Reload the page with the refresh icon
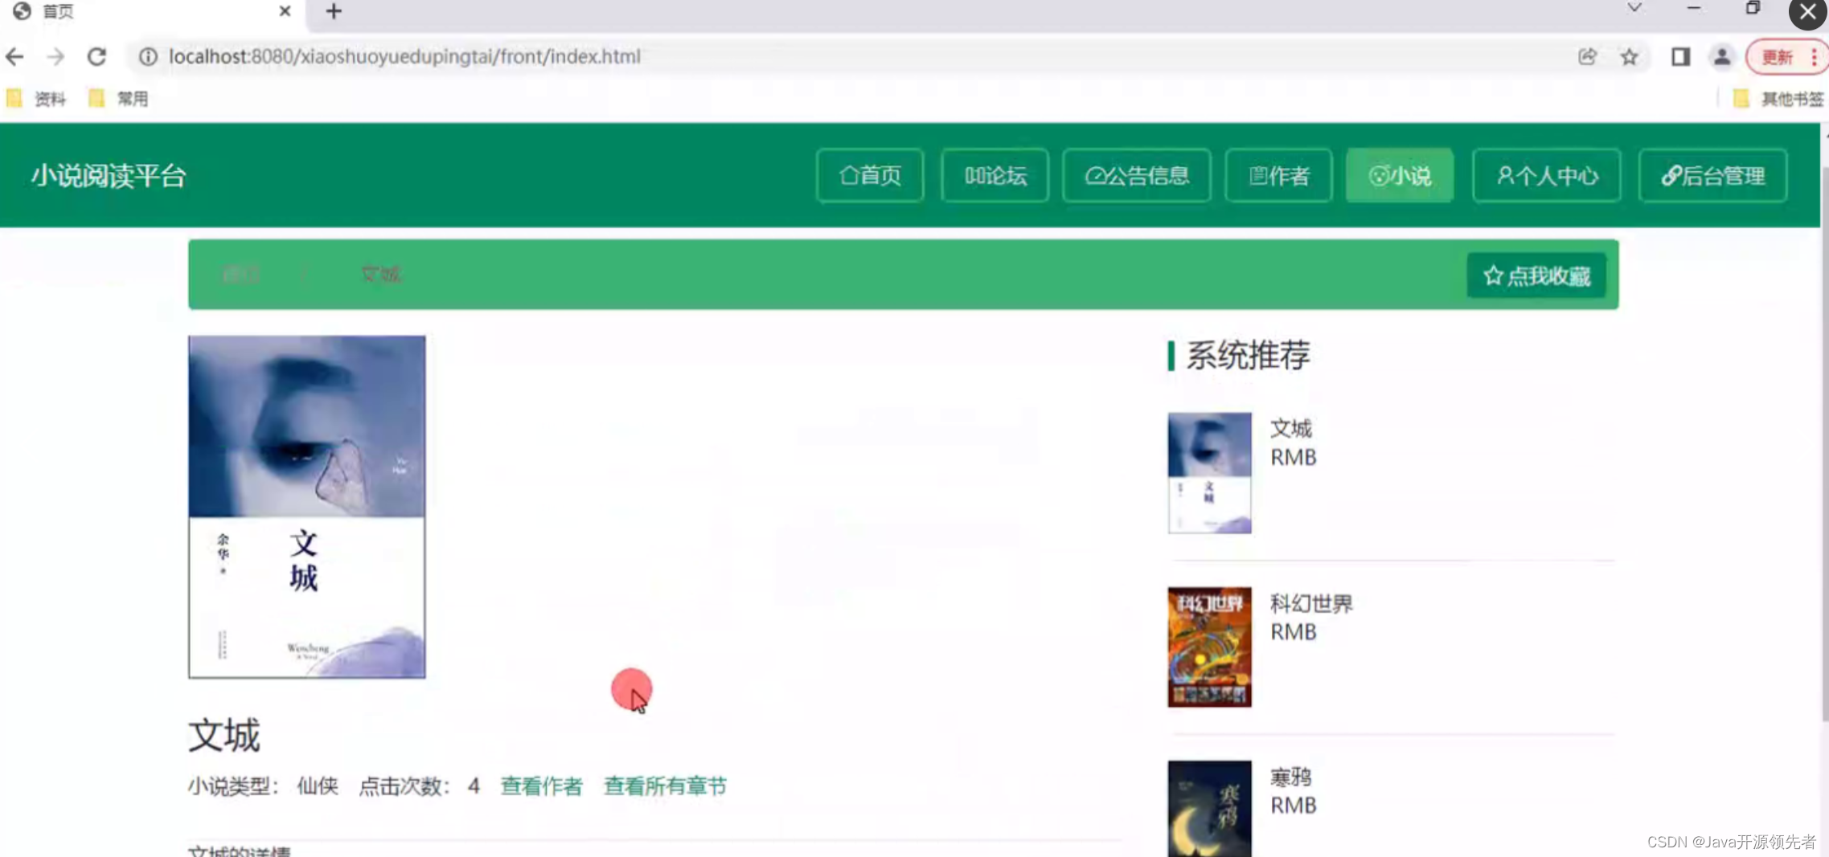Viewport: 1829px width, 857px height. coord(97,57)
